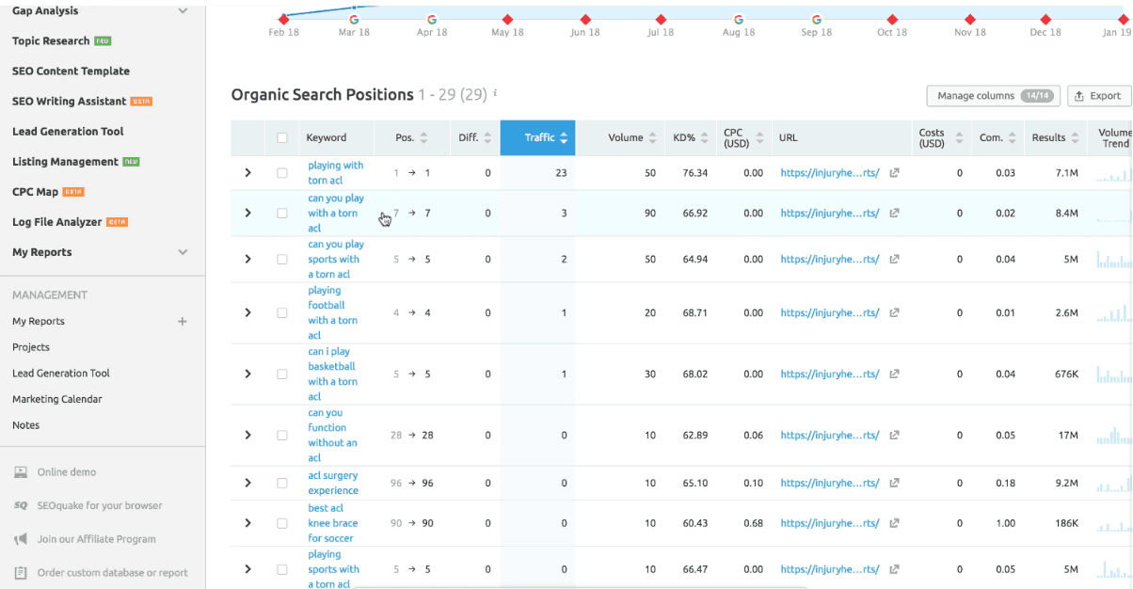The image size is (1133, 589).
Task: Check the 'playing with torn acl' row checkbox
Action: tap(282, 173)
